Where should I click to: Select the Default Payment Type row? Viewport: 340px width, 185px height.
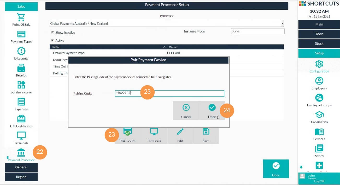(x=167, y=53)
